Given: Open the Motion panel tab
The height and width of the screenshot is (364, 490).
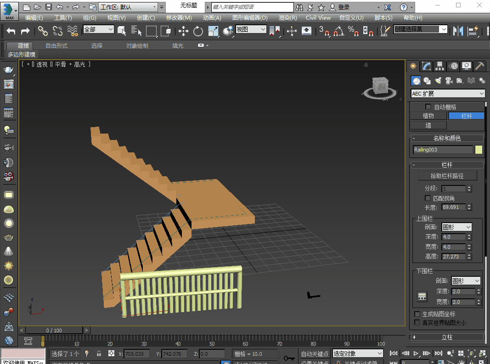Looking at the screenshot, I should [453, 66].
